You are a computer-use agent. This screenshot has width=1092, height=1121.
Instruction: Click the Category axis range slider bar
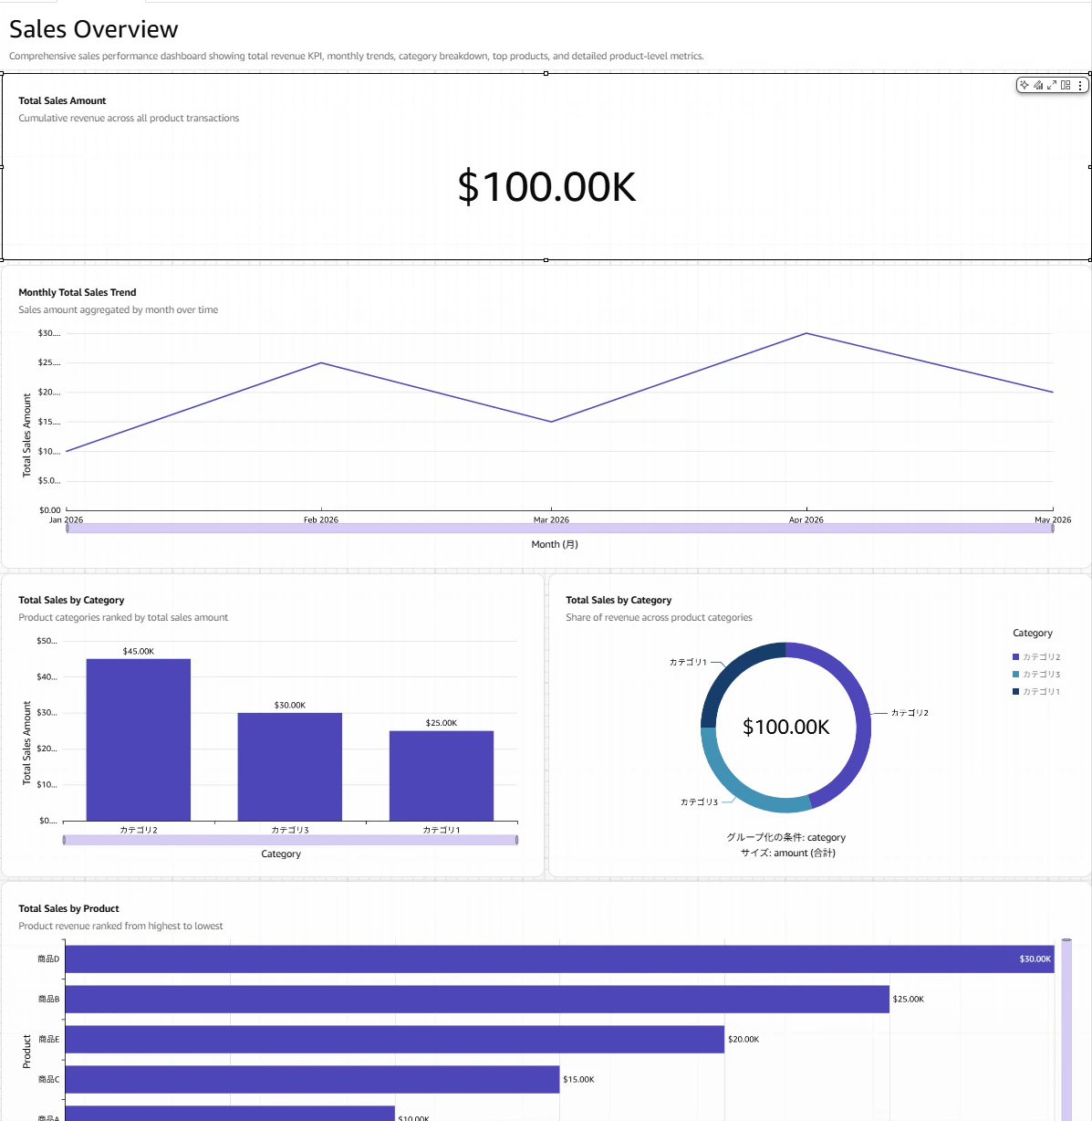click(290, 840)
